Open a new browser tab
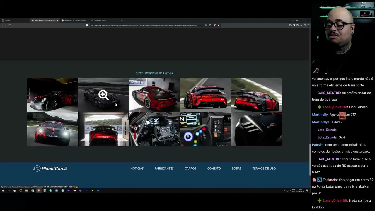375x211 pixels. 122,21
